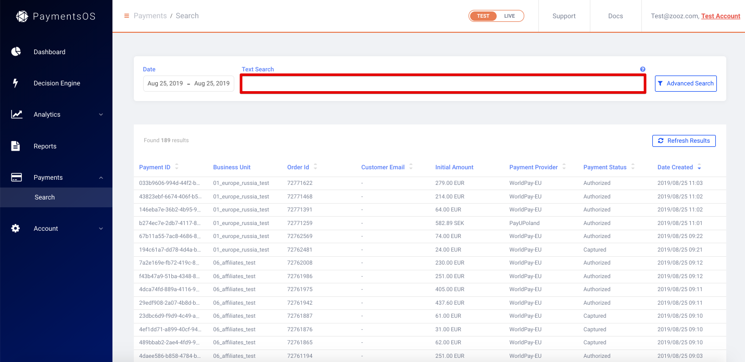Click the Decision Engine lightning bolt icon
This screenshot has width=745, height=362.
pos(16,83)
